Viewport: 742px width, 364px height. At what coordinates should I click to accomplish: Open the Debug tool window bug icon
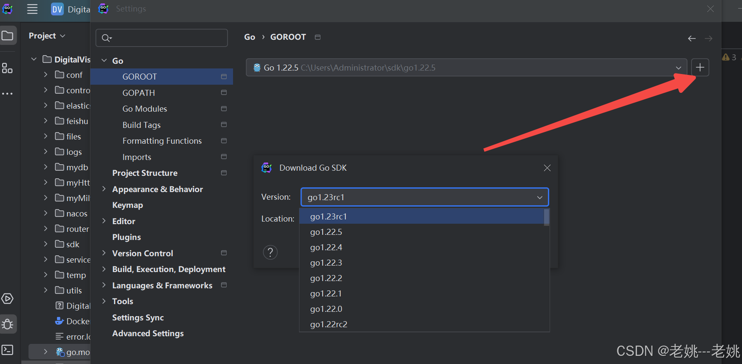tap(7, 324)
